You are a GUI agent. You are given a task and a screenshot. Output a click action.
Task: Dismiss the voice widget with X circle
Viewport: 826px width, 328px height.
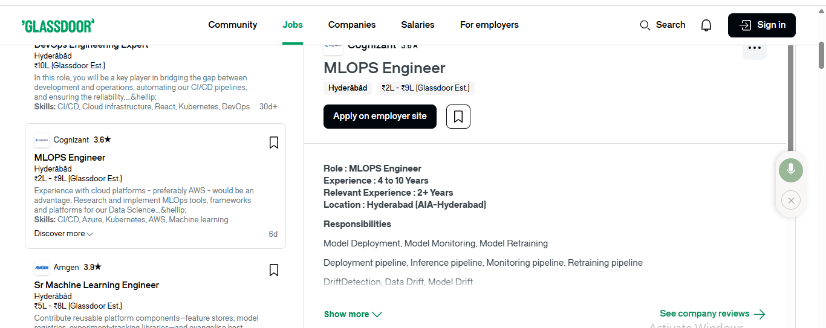point(791,200)
